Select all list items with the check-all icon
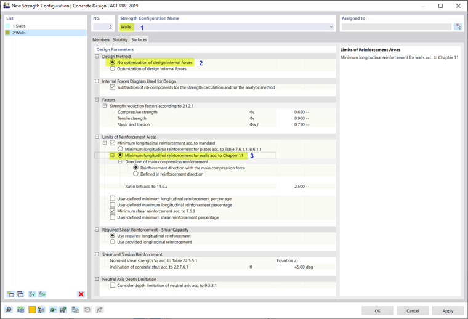Image resolution: width=468 pixels, height=319 pixels. click(32, 294)
